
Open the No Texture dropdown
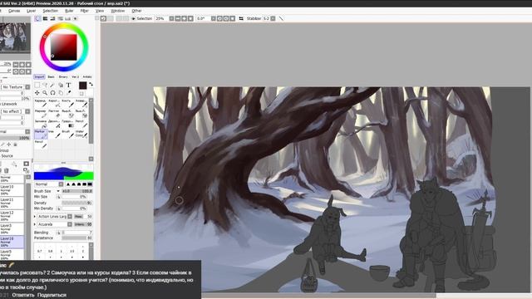click(x=27, y=87)
